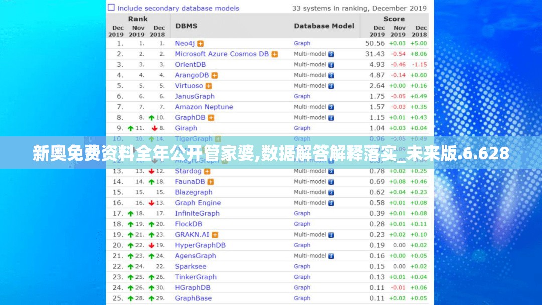542x305 pixels.
Task: Click the Graph model link in HGraphDB row
Action: click(x=302, y=288)
